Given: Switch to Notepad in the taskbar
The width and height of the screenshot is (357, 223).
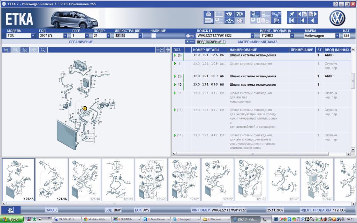Looking at the screenshot, I should pos(185,220).
